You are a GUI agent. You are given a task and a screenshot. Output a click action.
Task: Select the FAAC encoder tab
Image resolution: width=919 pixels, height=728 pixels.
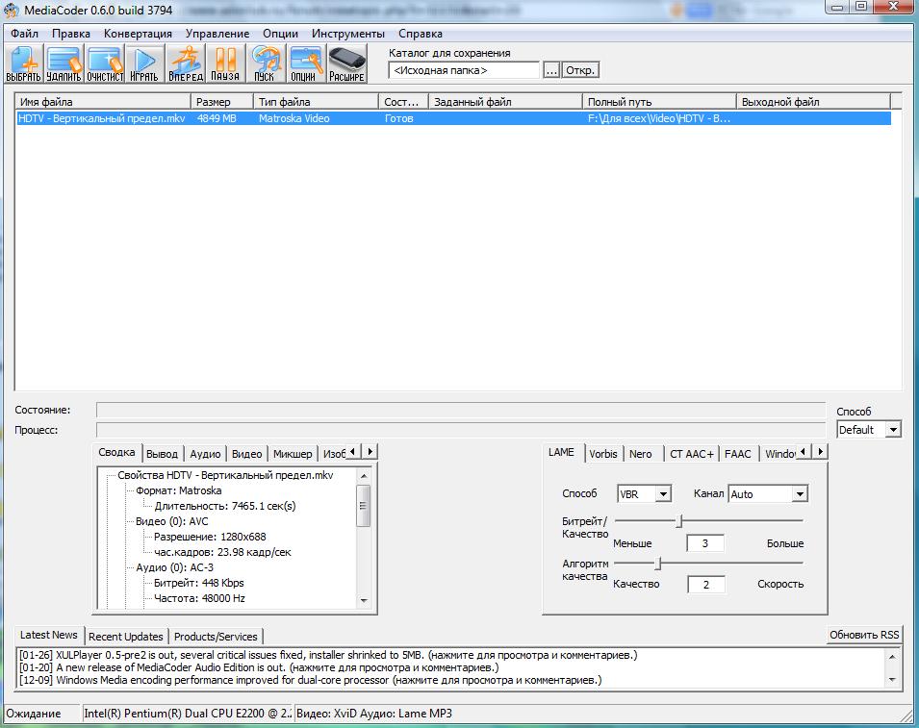tap(738, 454)
